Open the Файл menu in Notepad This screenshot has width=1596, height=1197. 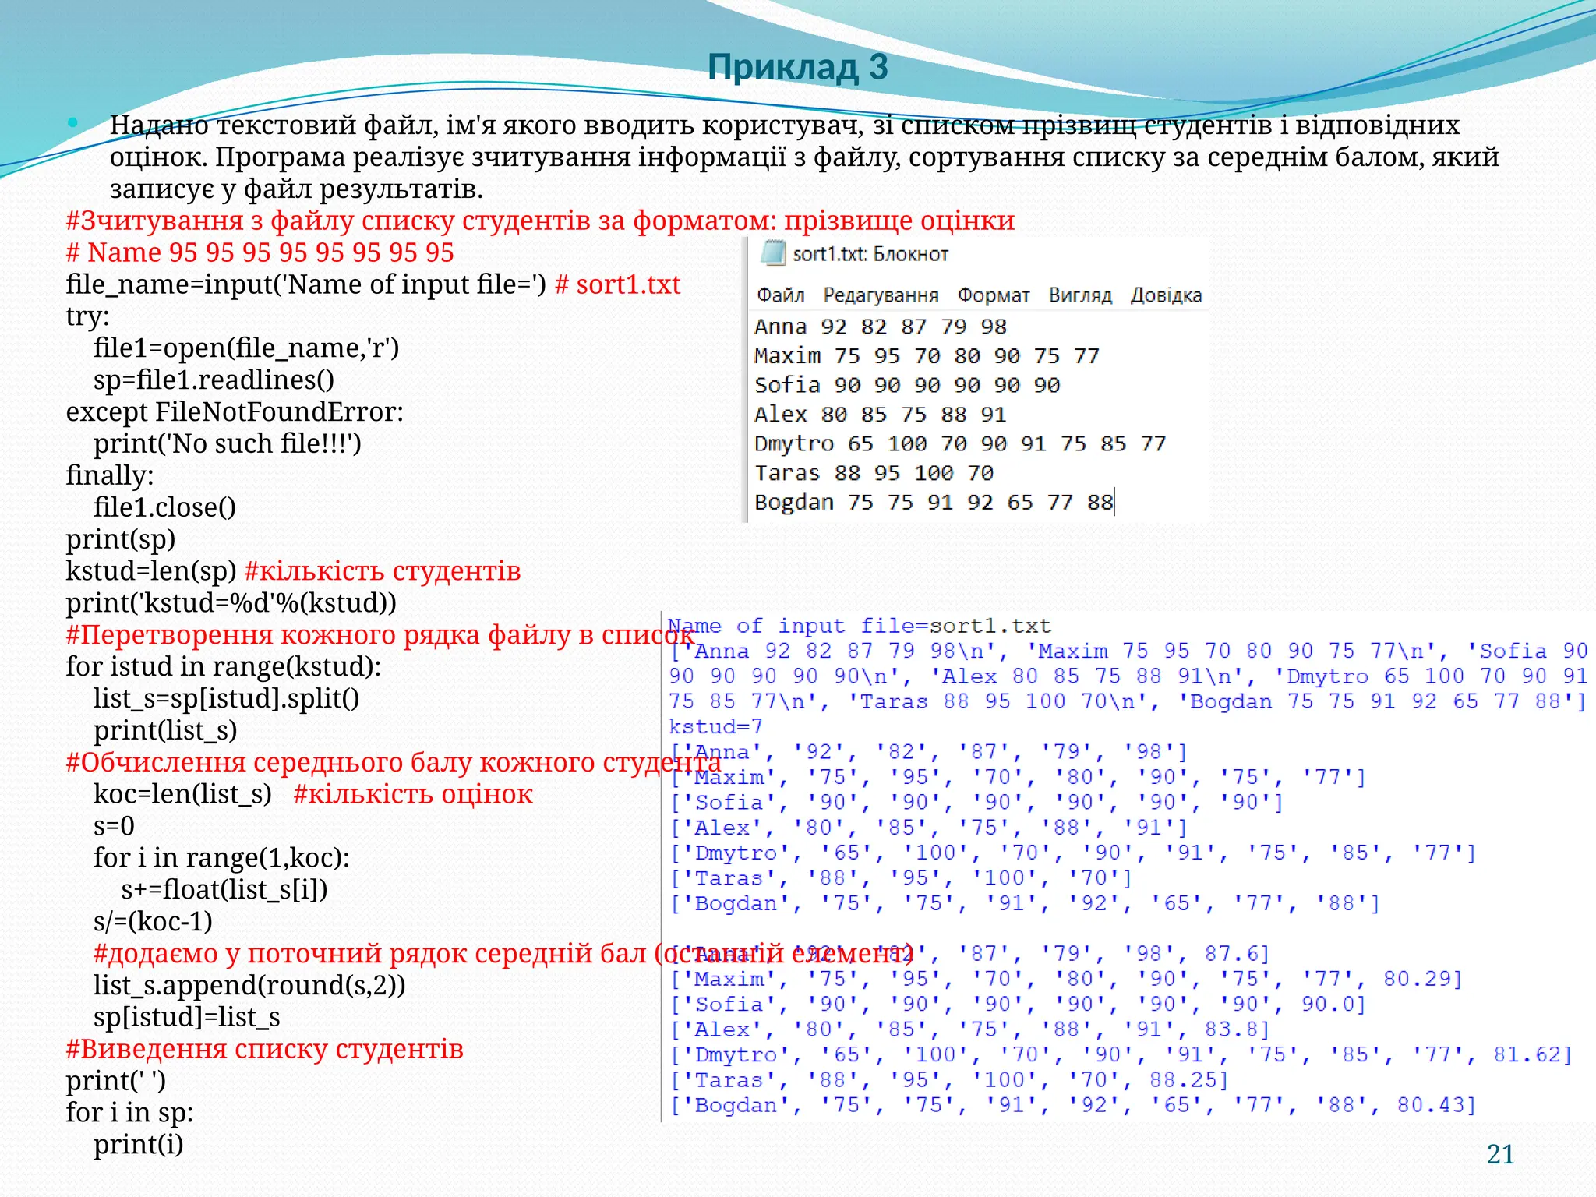point(780,295)
